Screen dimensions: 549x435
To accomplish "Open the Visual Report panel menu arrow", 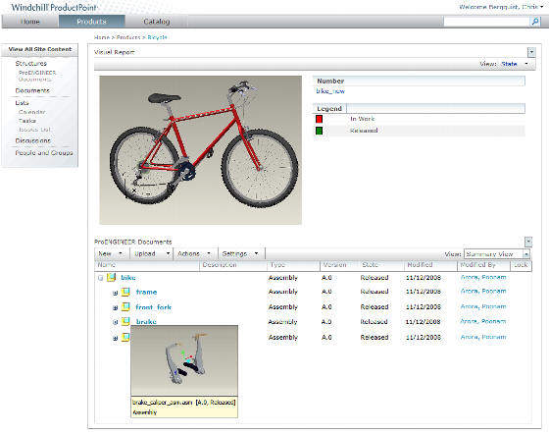I will 531,52.
